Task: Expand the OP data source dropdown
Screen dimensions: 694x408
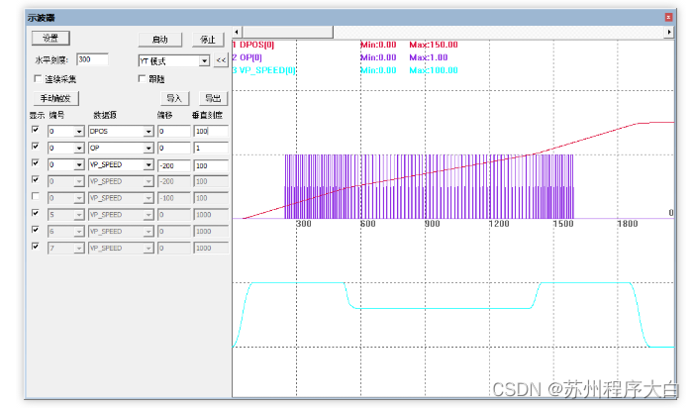Action: tap(148, 148)
